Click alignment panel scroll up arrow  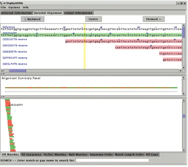coord(184,25)
